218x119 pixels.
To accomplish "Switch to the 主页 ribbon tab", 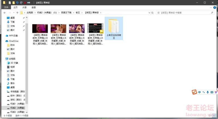I will pos(16,7).
